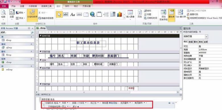This screenshot has height=110, width=222.
Task: Switch to 数据库工具 (Database Tools) tab
Action: (x=46, y=6)
